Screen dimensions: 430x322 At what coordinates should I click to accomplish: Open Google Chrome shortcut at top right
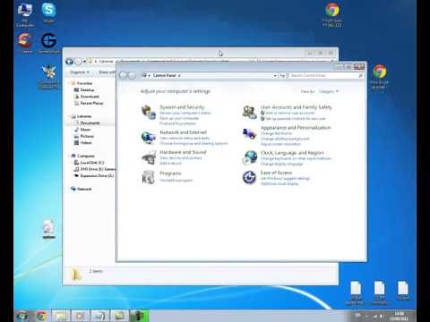[332, 15]
